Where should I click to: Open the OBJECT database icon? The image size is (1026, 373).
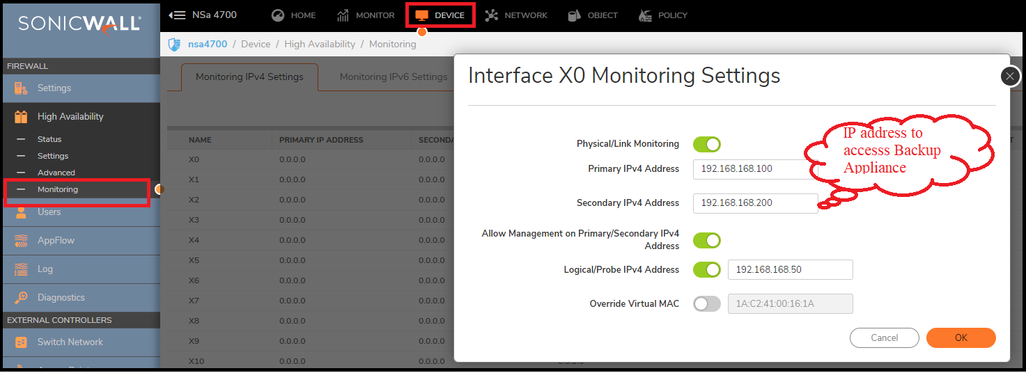[574, 15]
